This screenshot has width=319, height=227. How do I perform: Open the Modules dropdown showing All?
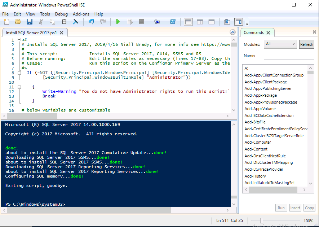[x=280, y=44]
